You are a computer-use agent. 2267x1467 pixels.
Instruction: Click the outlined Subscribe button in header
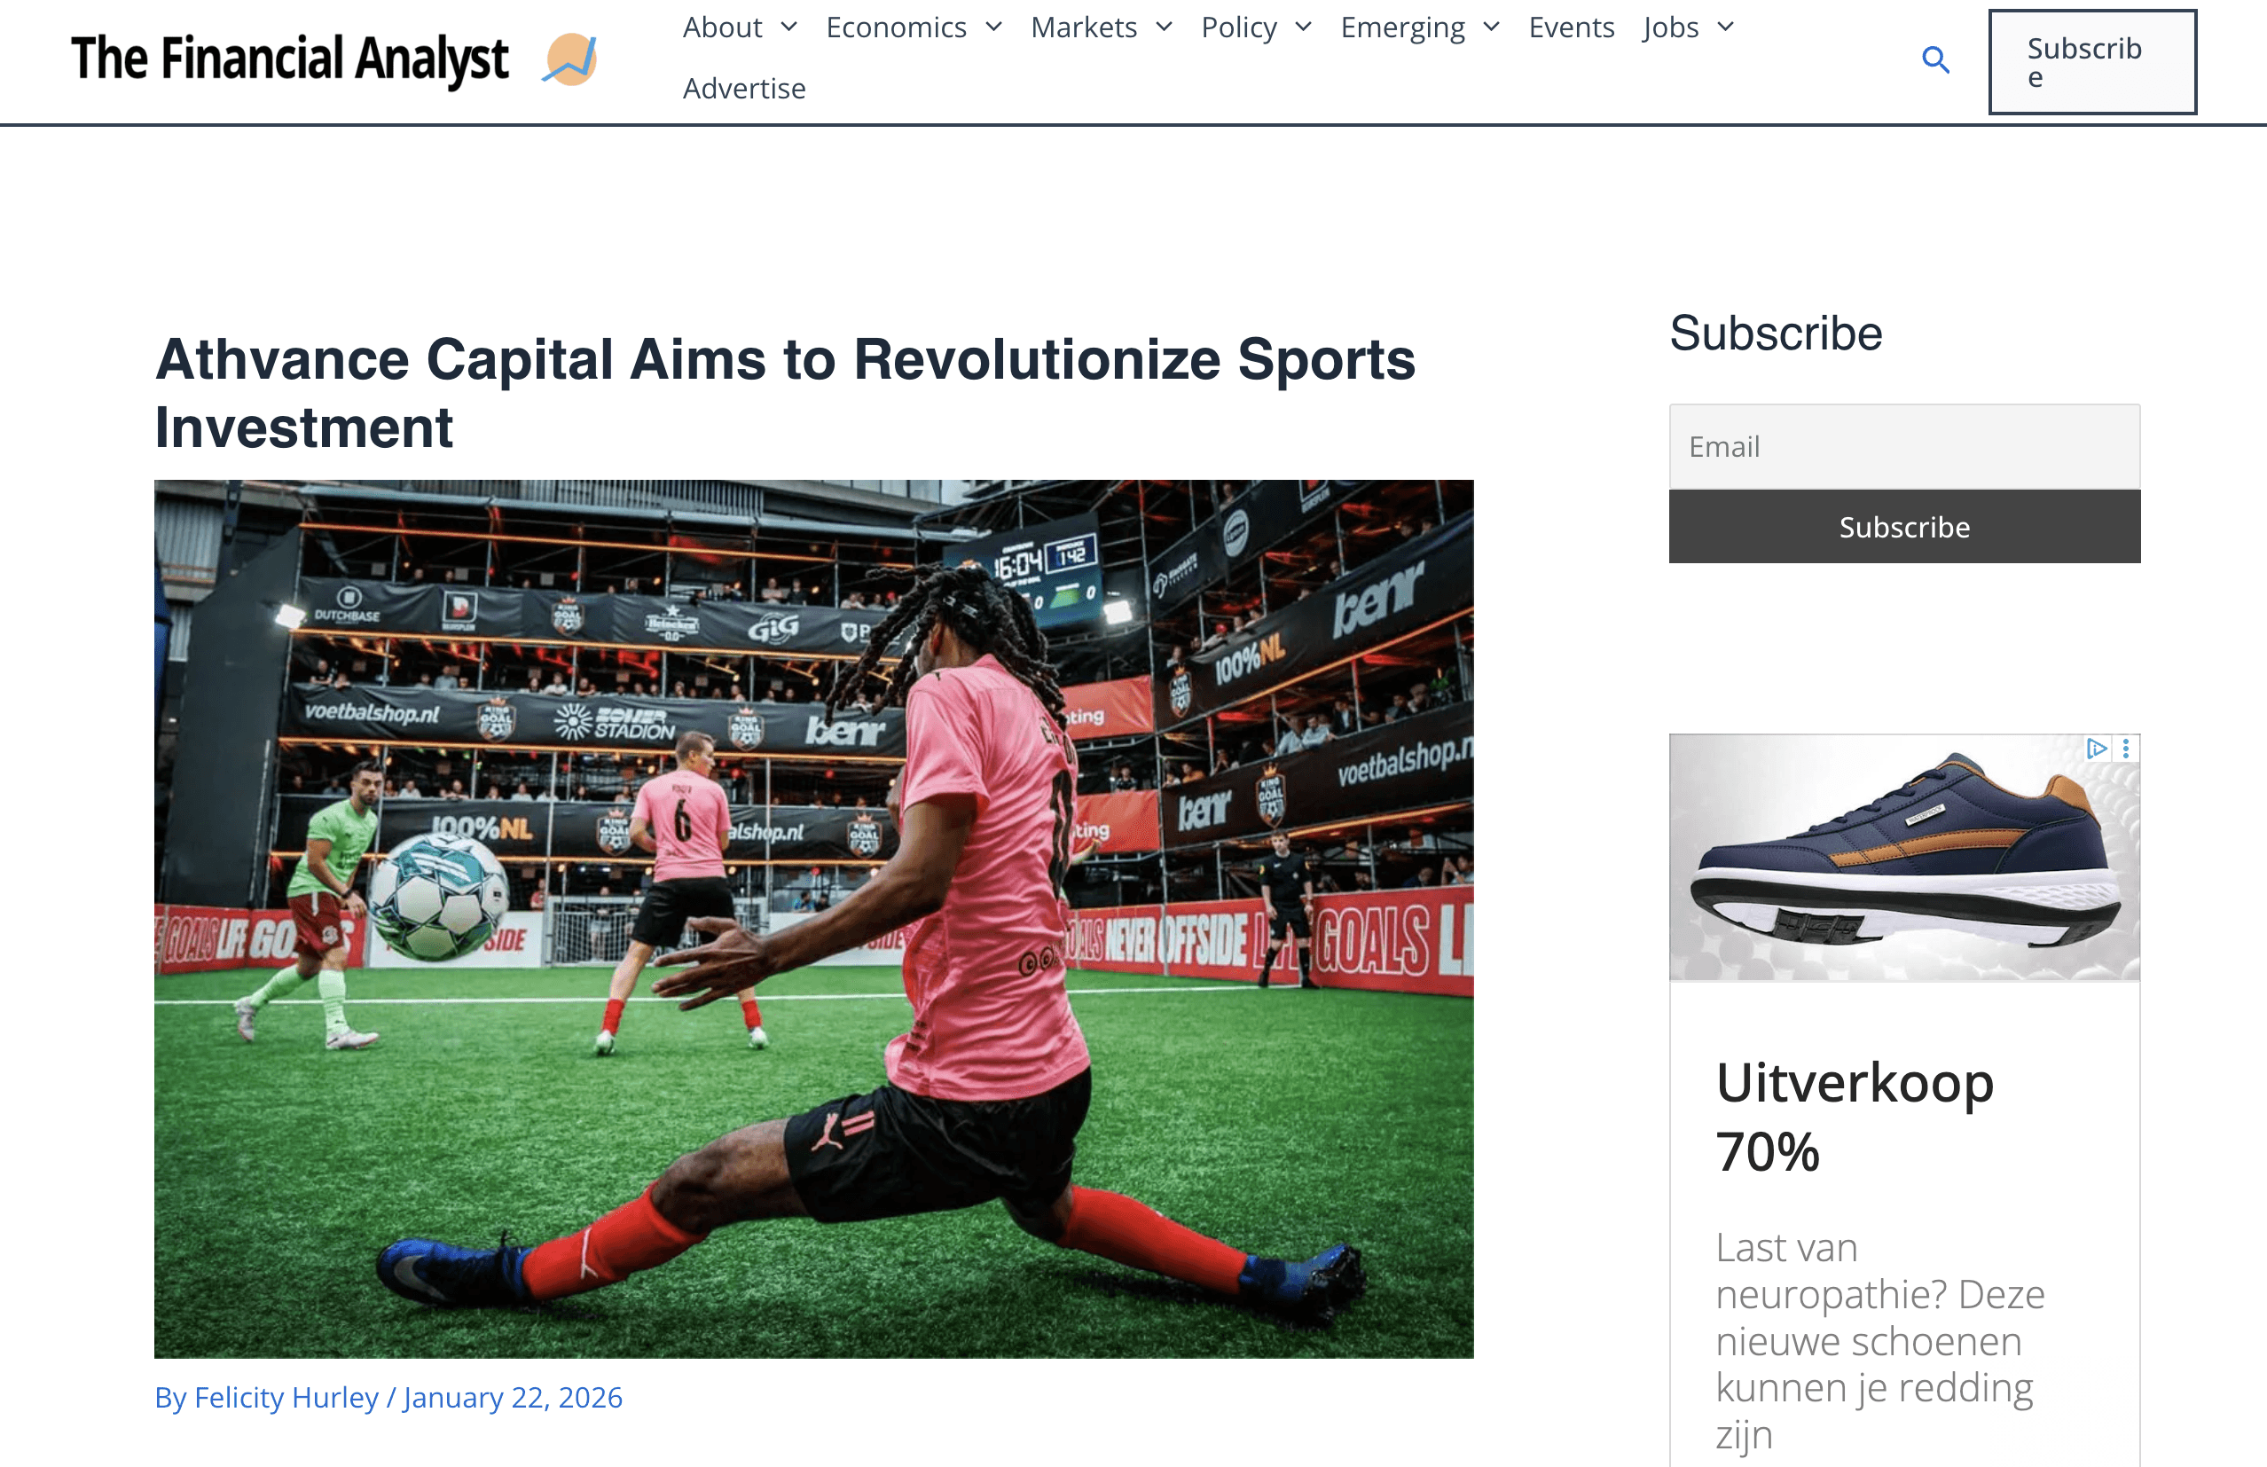click(x=2092, y=62)
